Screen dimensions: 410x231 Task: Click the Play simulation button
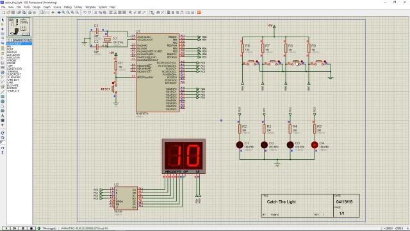point(6,228)
